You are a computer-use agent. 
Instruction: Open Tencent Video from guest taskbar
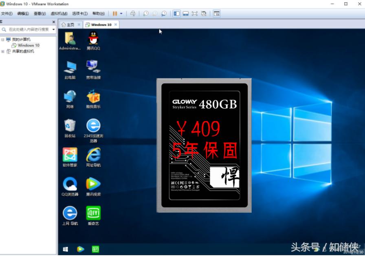(x=81, y=249)
